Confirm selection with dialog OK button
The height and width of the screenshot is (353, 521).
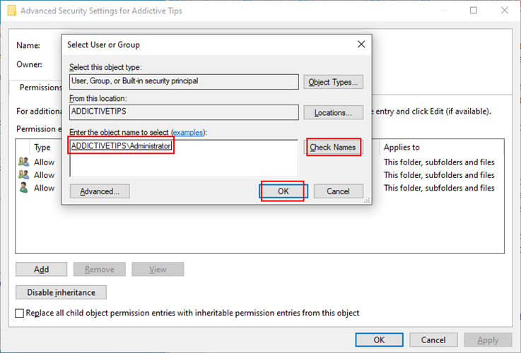(x=283, y=191)
